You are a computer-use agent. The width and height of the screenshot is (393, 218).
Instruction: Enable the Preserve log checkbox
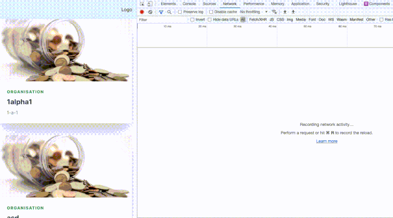(180, 12)
